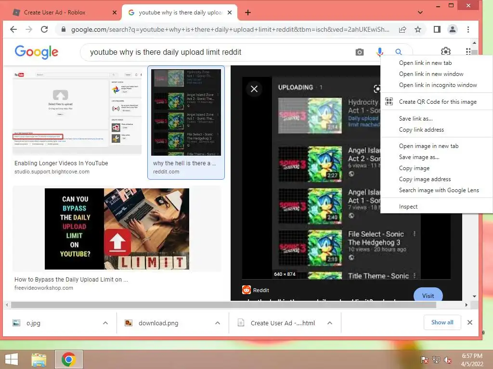Open a new browser tab
The width and height of the screenshot is (493, 369).
(x=248, y=12)
